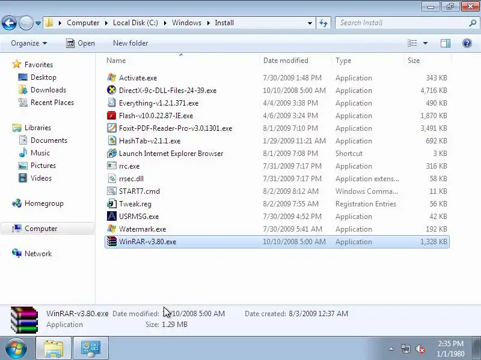Select Downloads in the navigation pane
Image resolution: width=481 pixels, height=360 pixels.
(x=48, y=89)
